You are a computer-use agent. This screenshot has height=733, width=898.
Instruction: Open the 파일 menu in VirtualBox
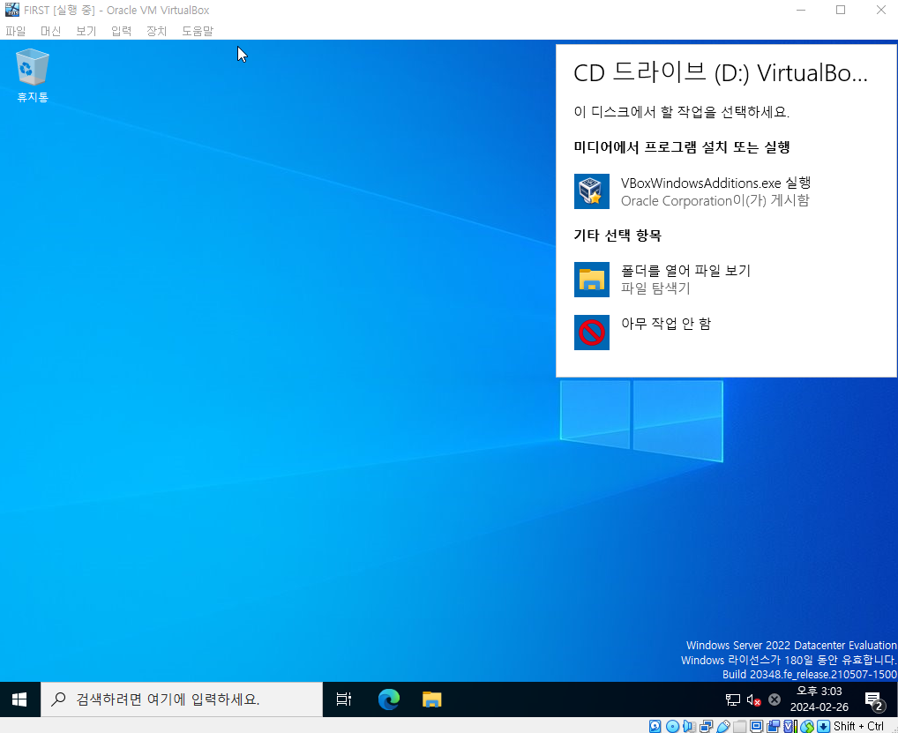coord(16,31)
